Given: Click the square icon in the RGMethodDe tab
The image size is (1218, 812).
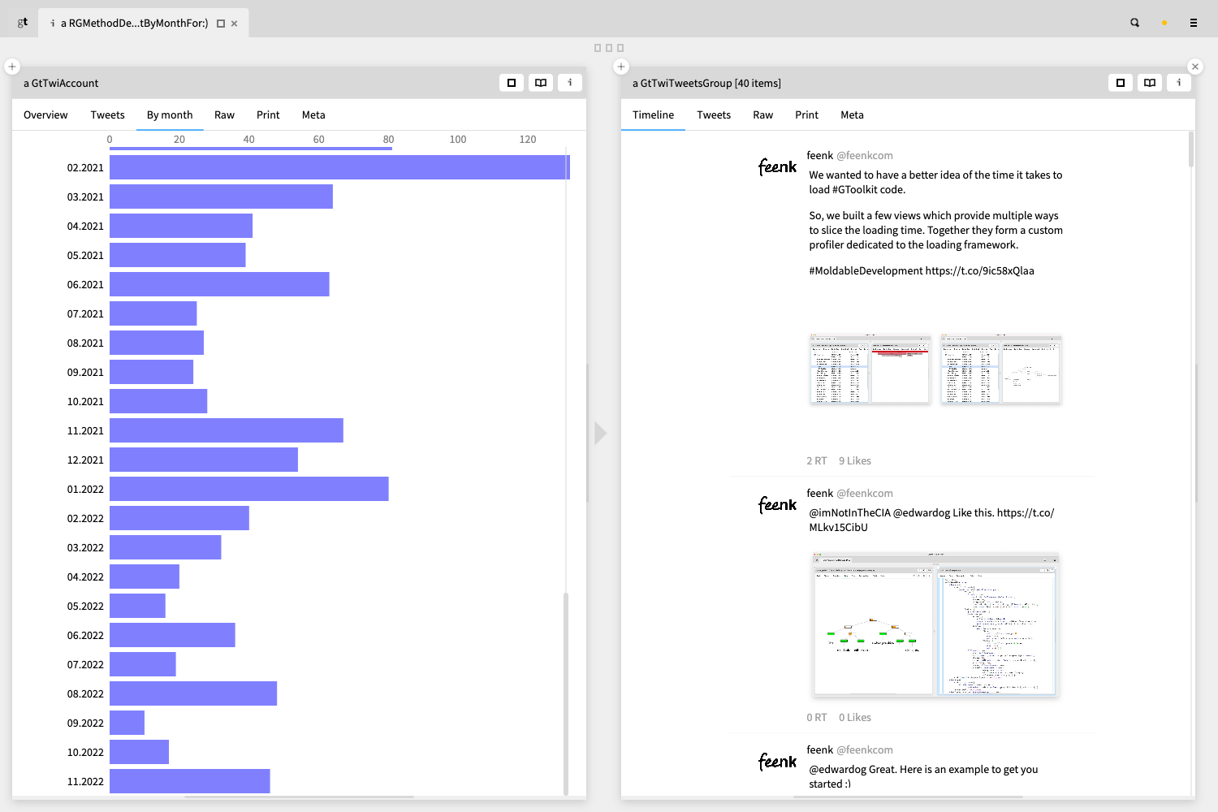Looking at the screenshot, I should [220, 24].
